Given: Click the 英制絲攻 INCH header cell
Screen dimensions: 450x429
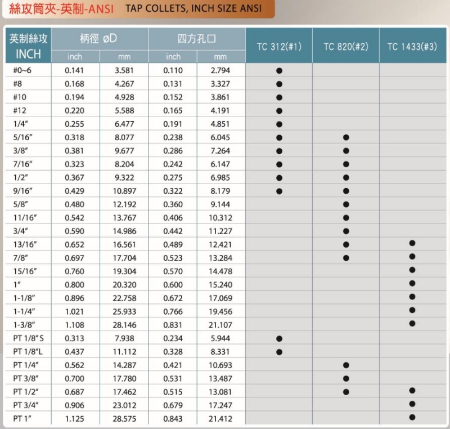Looking at the screenshot, I should (28, 46).
